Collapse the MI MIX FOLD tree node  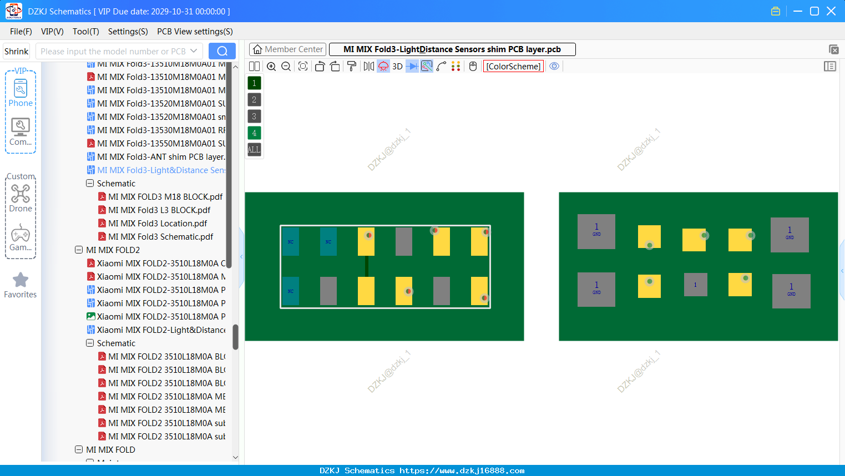(79, 449)
